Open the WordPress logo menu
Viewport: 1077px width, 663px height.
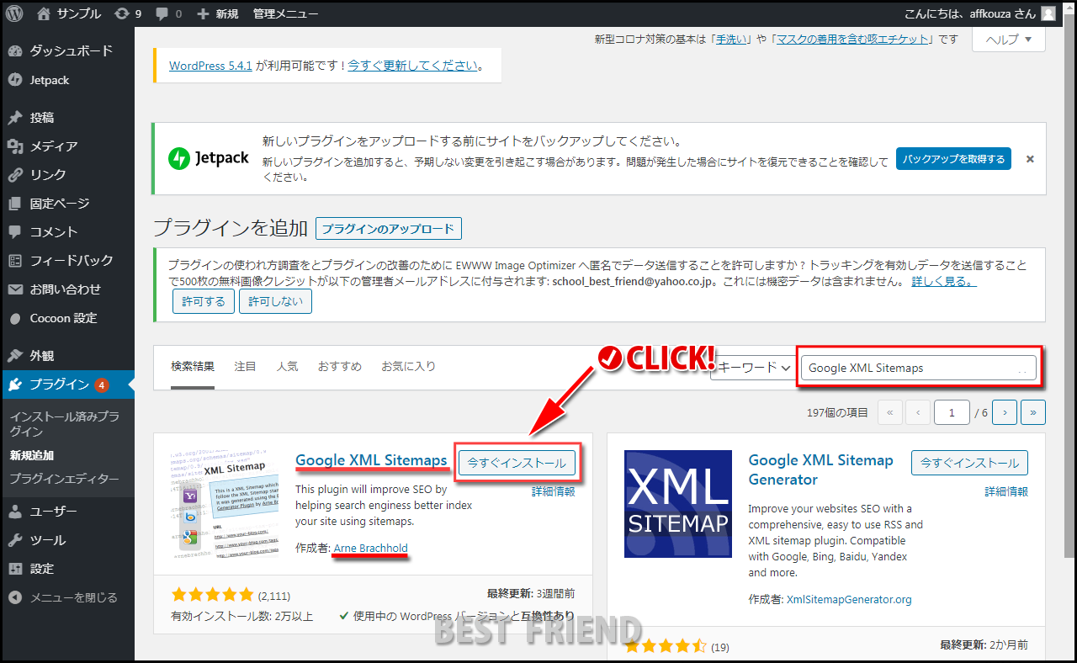(13, 13)
